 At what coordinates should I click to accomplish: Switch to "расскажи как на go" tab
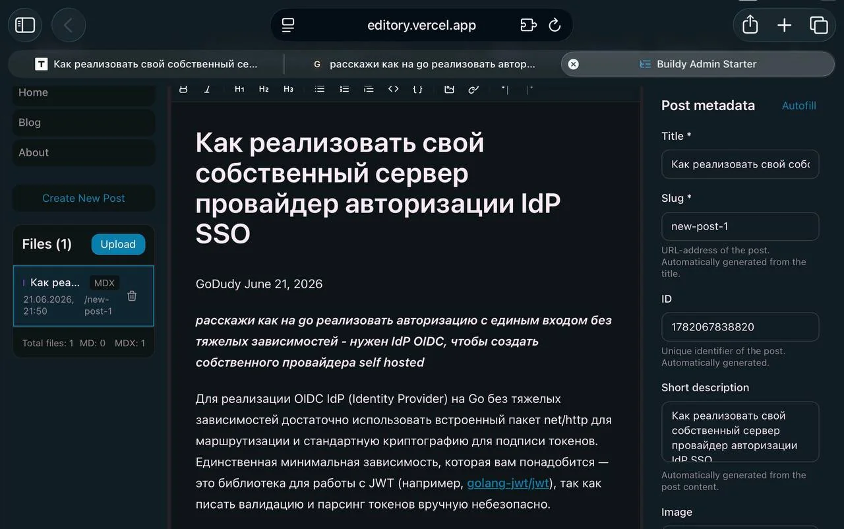pyautogui.click(x=425, y=64)
